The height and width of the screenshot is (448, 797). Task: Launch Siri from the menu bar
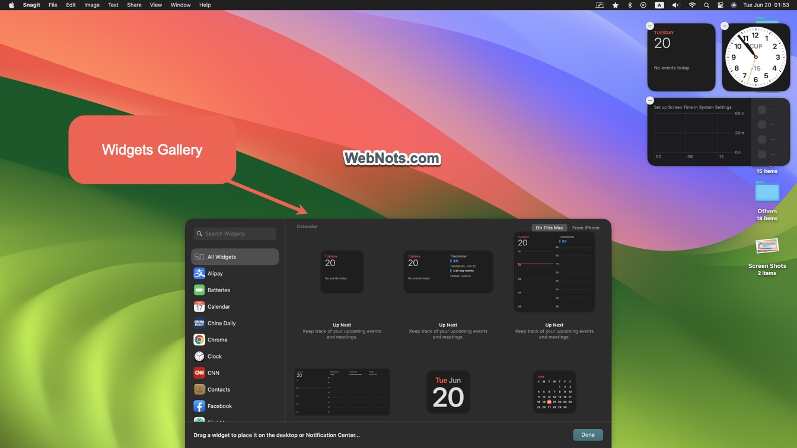tap(734, 5)
